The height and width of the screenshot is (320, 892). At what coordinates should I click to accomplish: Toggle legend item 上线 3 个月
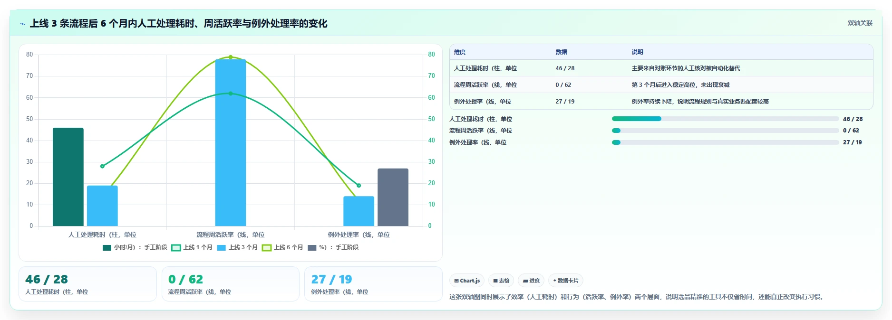[237, 247]
